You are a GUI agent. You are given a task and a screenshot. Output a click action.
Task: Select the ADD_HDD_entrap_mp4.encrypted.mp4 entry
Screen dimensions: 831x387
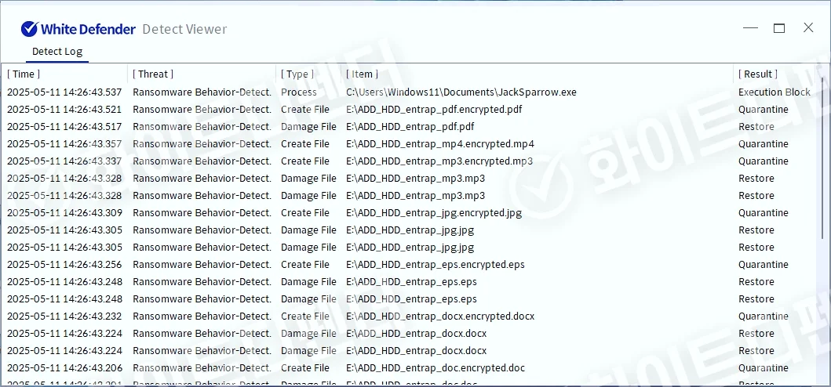click(x=439, y=144)
